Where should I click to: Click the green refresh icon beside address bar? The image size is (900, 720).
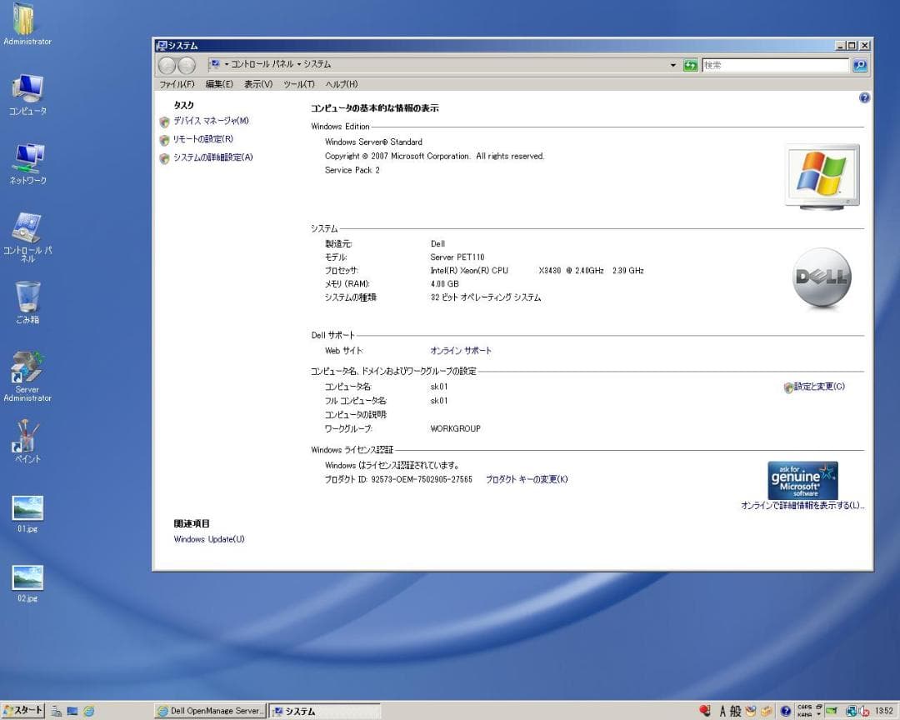[691, 64]
